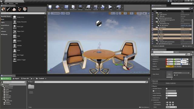
Task: Click the Empty Character icon
Action: [x=15, y=22]
